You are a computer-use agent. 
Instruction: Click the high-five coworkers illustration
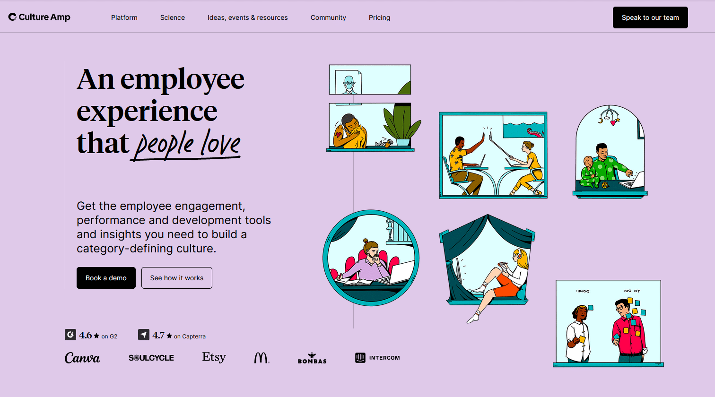[493, 155]
